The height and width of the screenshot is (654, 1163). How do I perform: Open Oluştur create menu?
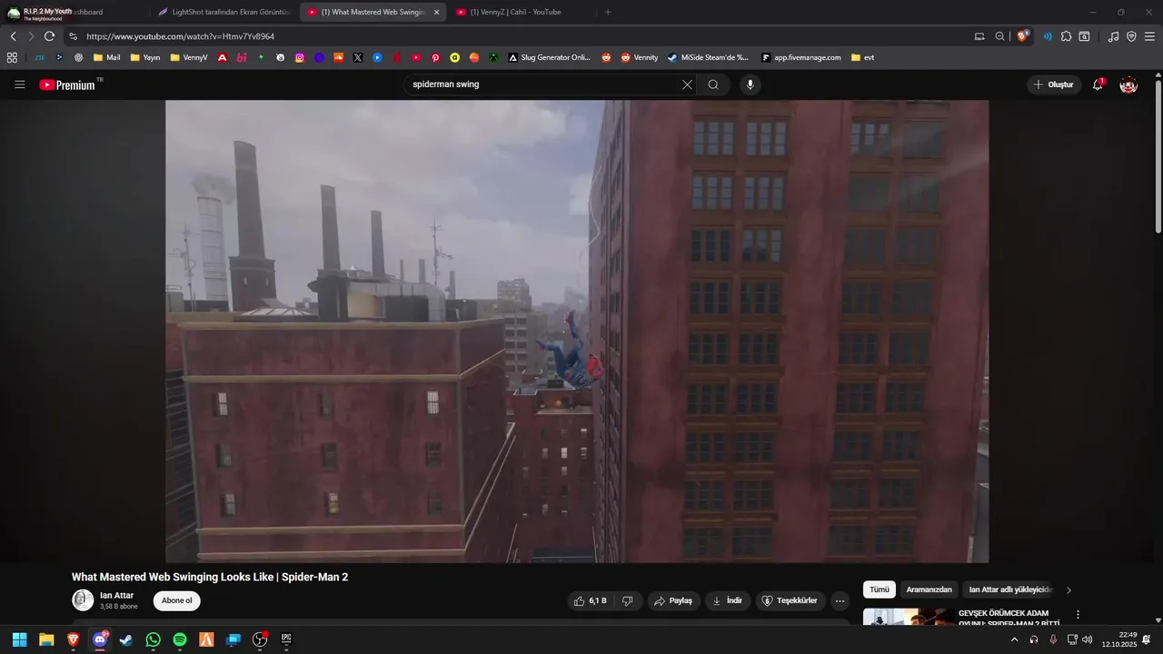coord(1054,84)
